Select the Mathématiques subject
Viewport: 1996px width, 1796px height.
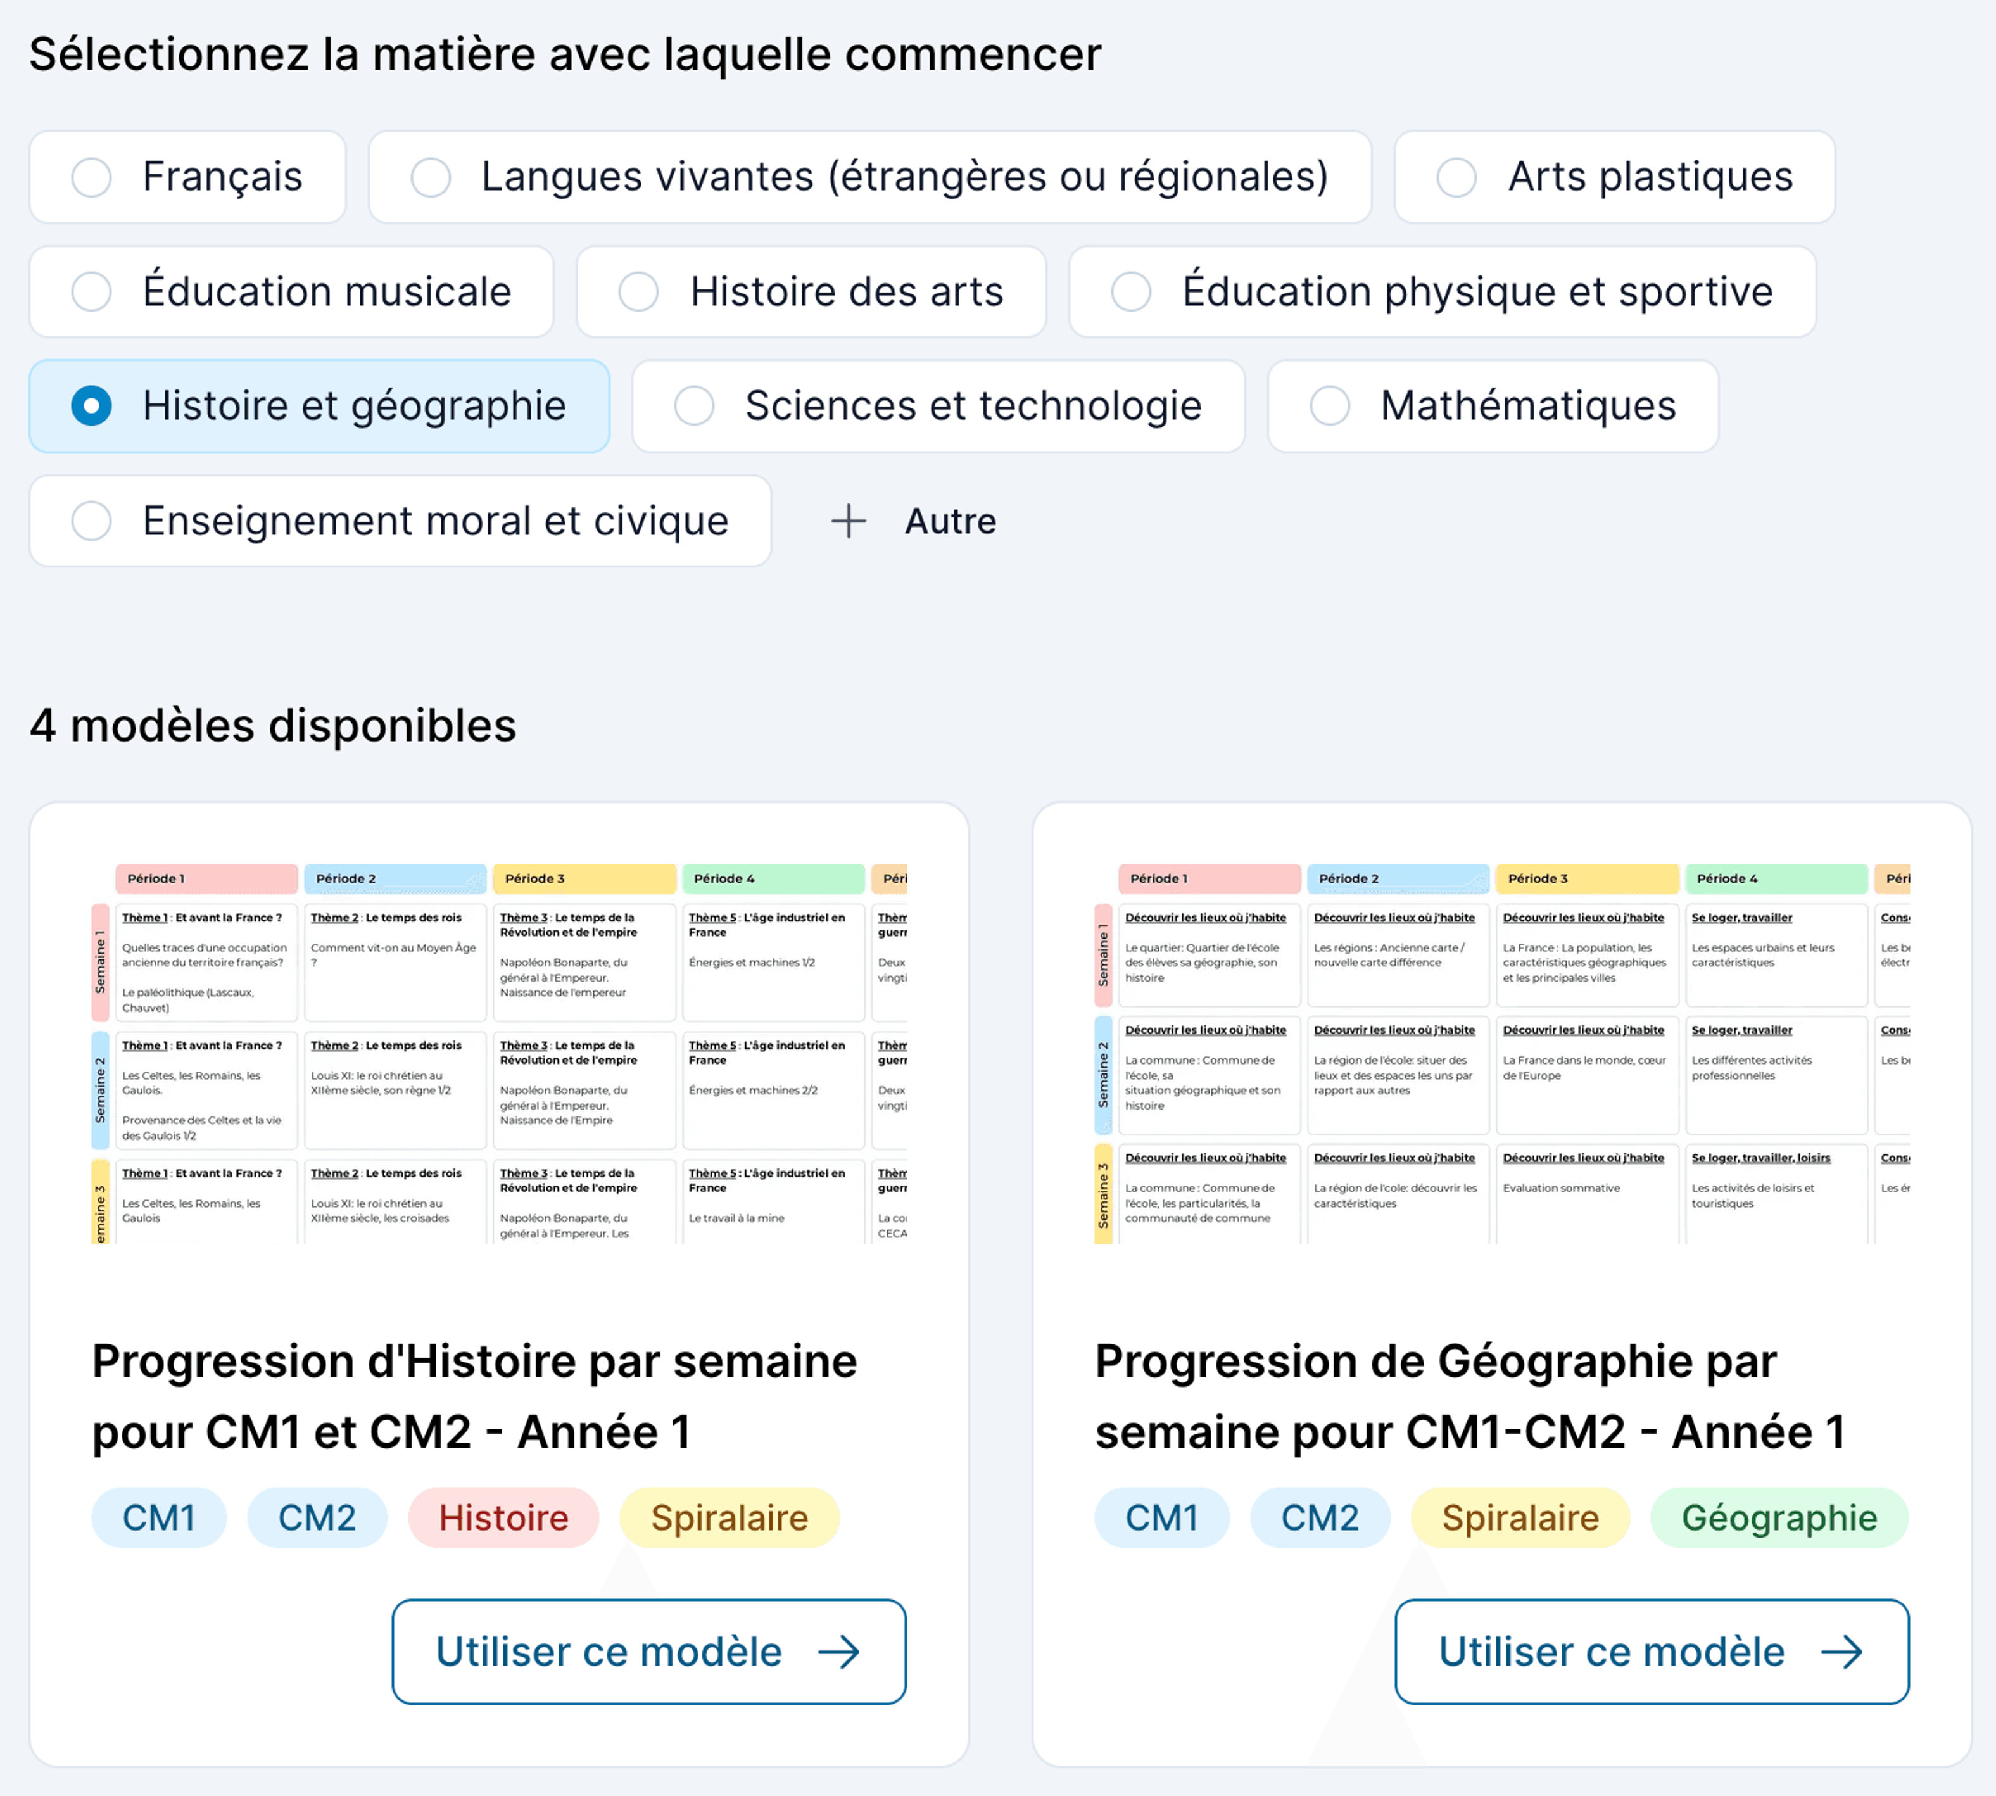[1490, 405]
